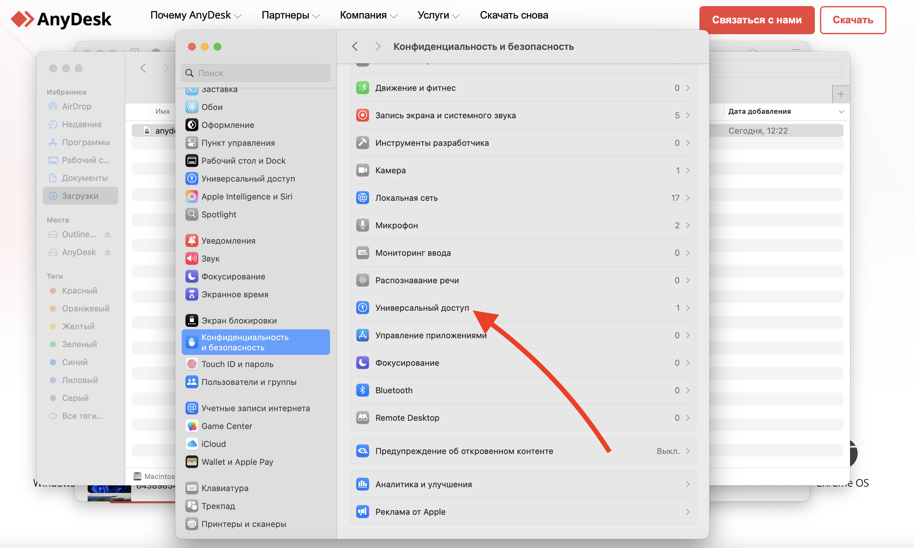Click the Developer Tools (Инструменты разработчика) hammer icon
Screen dimensions: 914x548
(x=362, y=143)
